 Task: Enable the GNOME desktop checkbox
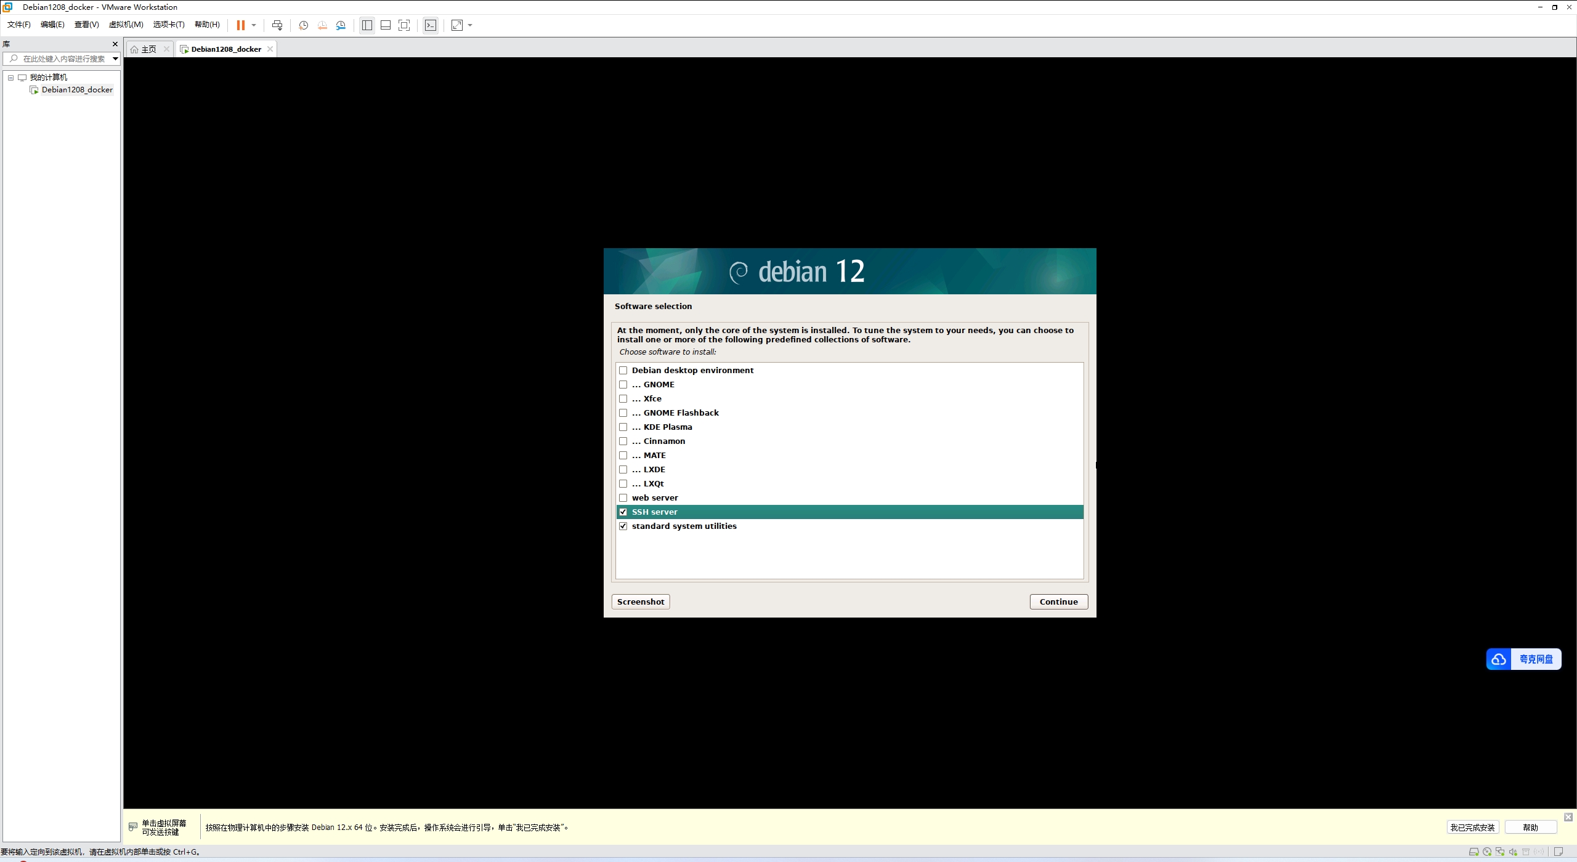click(623, 385)
